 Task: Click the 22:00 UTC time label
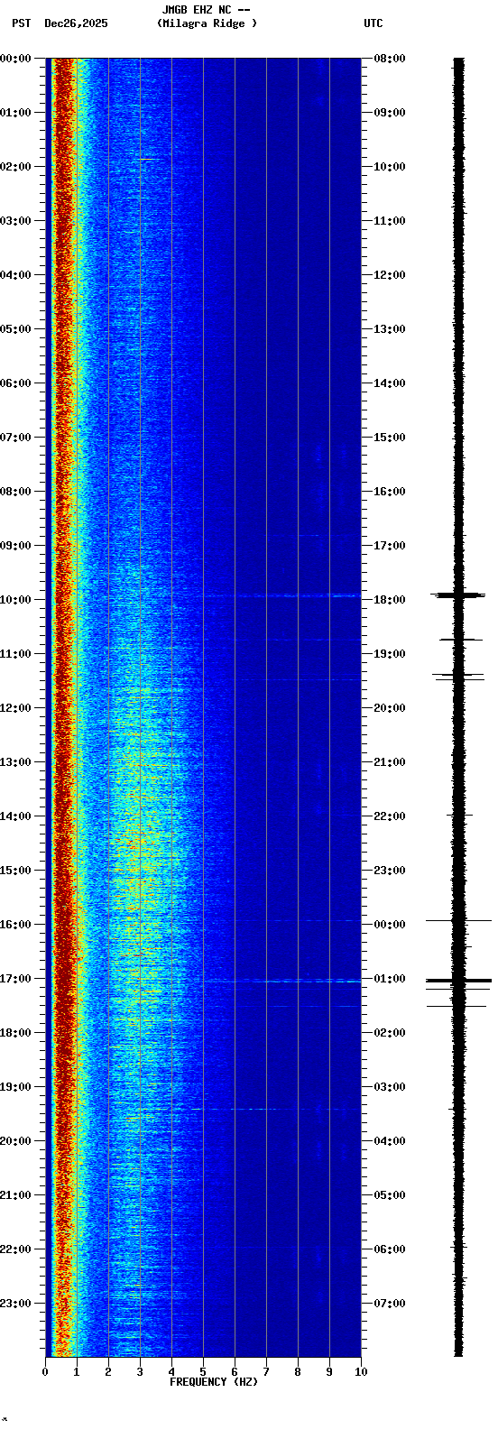coord(390,816)
